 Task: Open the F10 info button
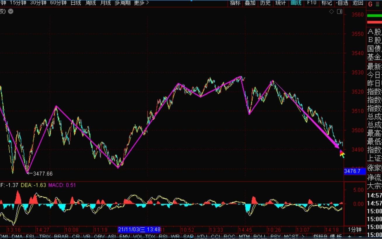coord(312,3)
